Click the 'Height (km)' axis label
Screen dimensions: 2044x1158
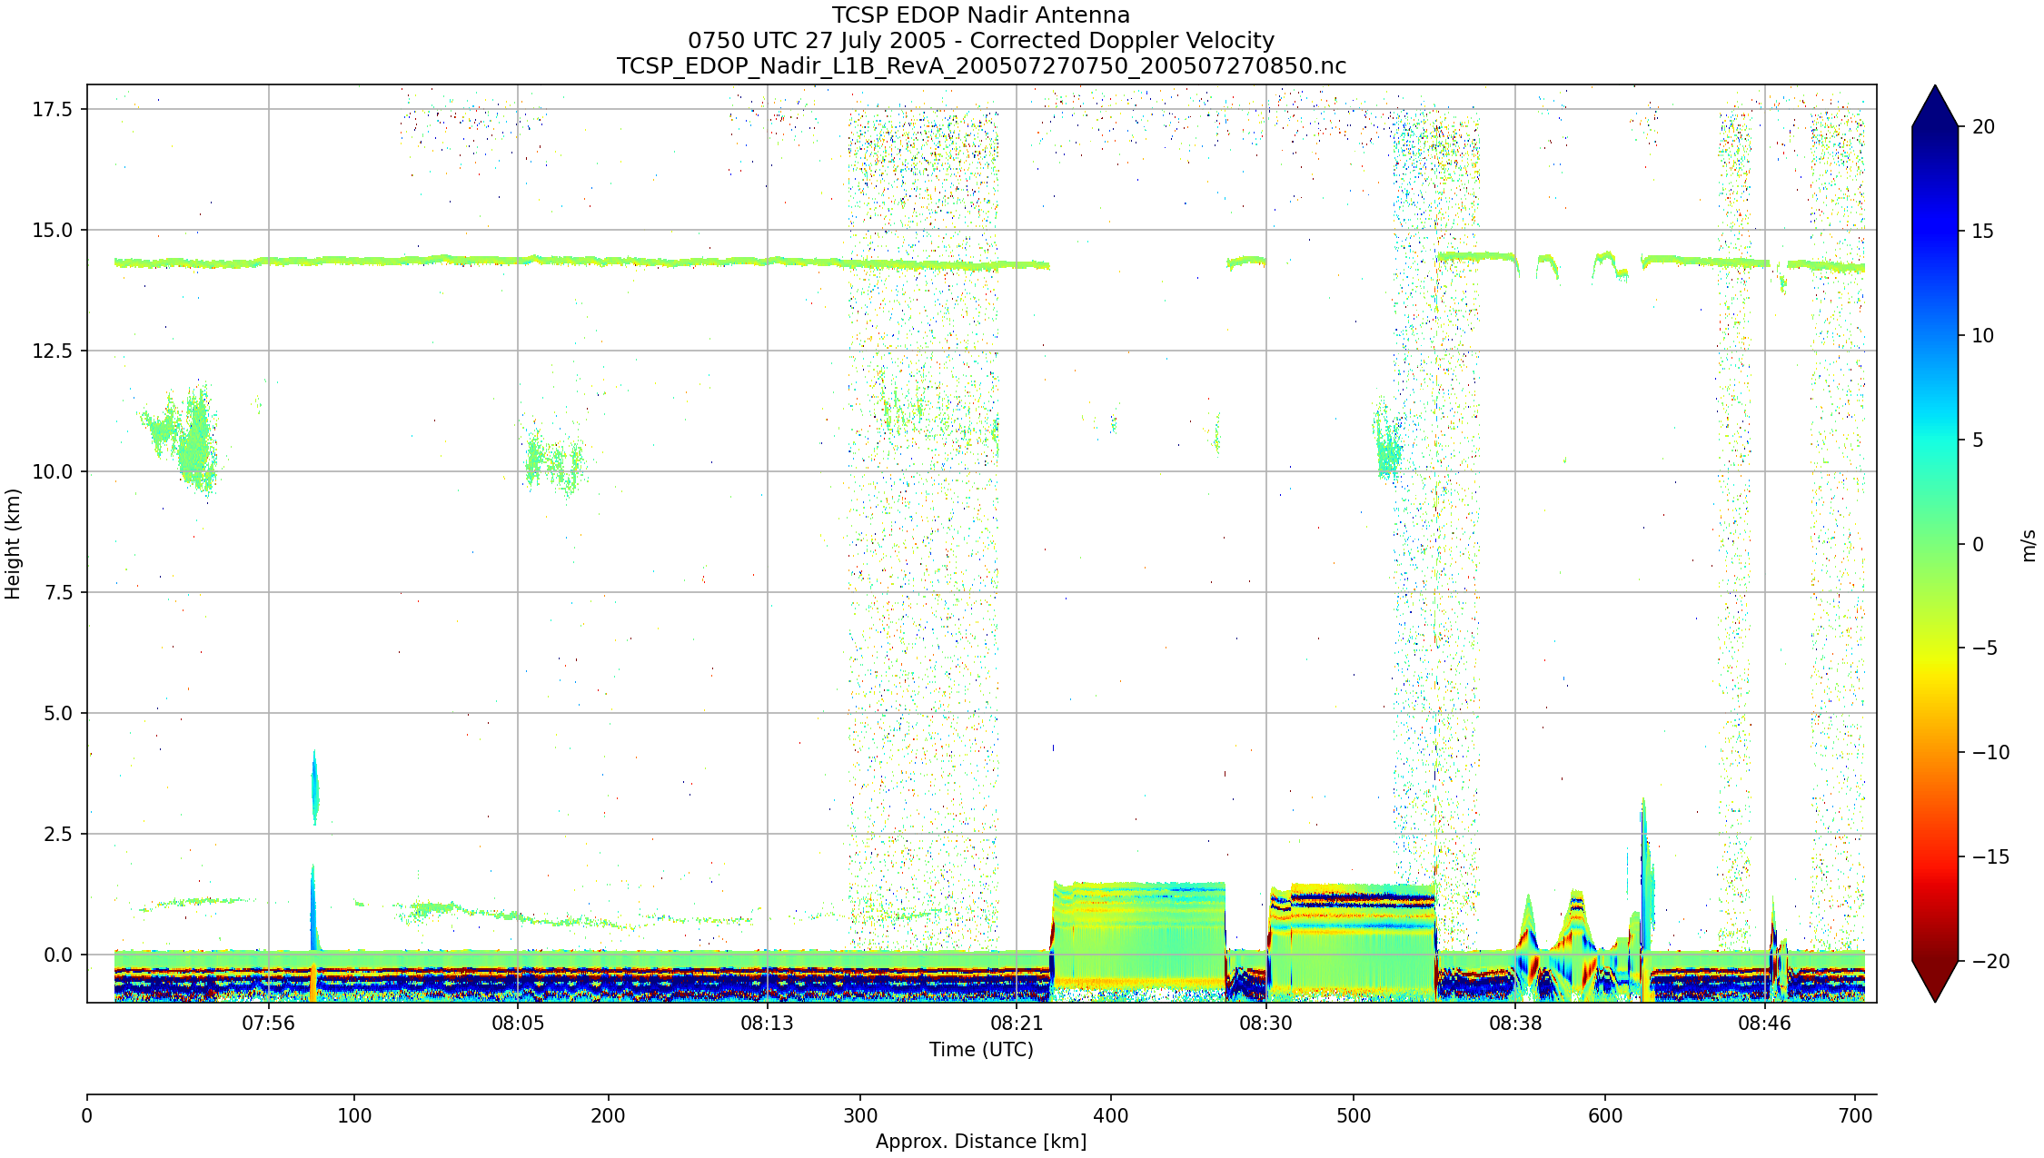(x=13, y=544)
